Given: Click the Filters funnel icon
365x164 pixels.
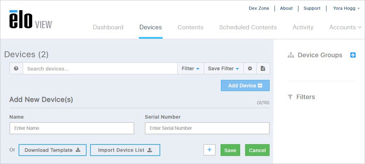Looking at the screenshot, I should 290,97.
